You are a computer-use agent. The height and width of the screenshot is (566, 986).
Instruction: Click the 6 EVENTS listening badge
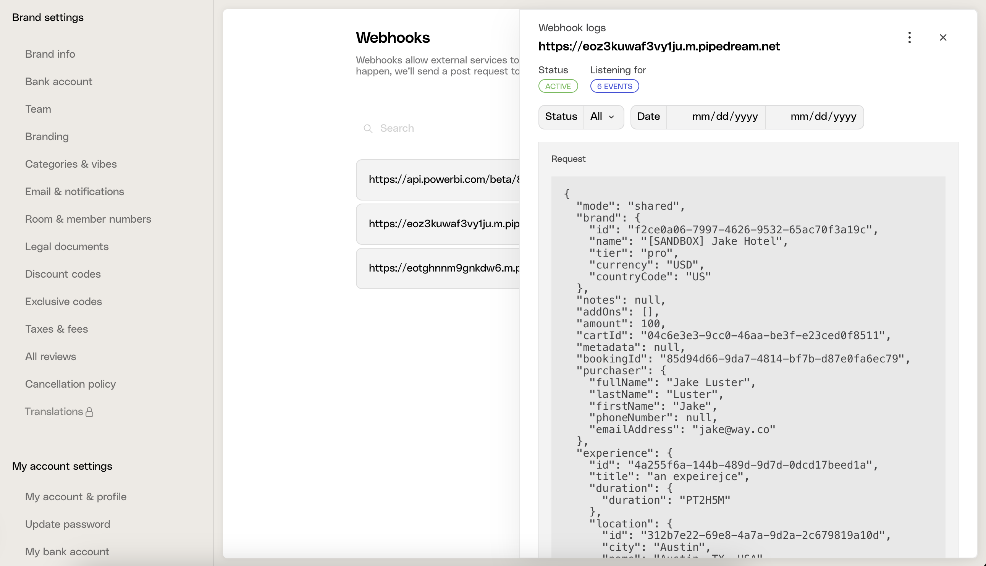pyautogui.click(x=614, y=86)
